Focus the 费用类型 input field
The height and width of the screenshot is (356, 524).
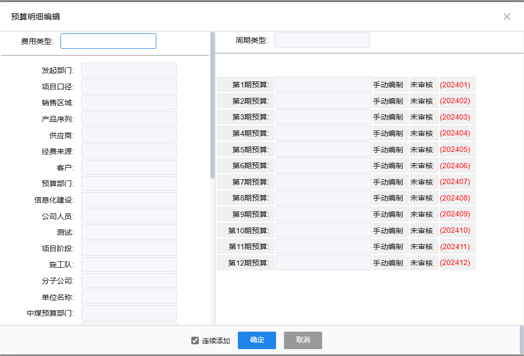pos(108,41)
